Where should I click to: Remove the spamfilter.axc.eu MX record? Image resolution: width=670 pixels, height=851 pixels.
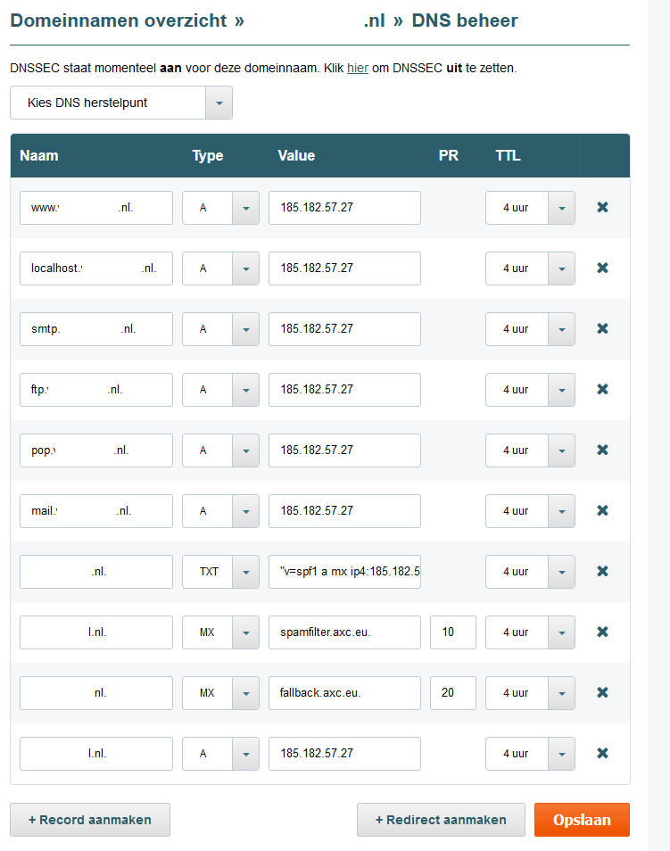602,632
